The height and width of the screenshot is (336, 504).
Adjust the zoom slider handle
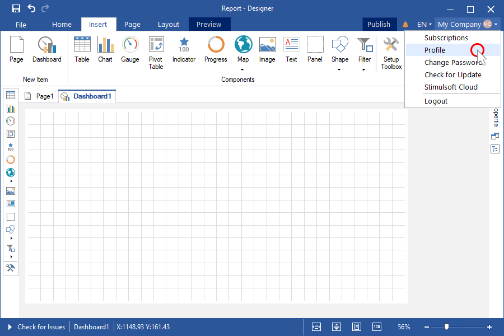tap(446, 326)
